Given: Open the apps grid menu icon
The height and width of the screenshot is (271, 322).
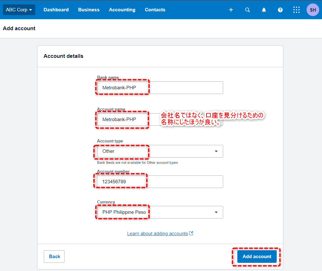Looking at the screenshot, I should tap(296, 10).
